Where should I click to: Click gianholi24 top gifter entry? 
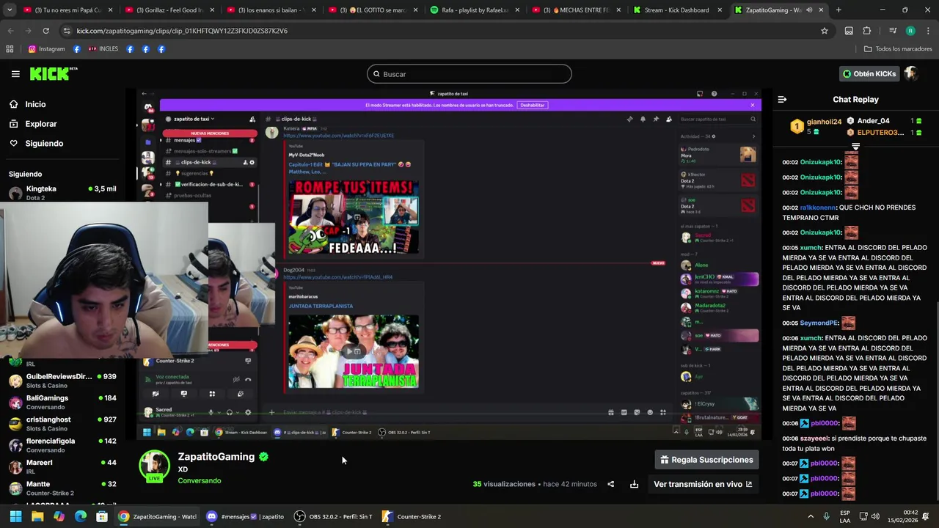(815, 126)
